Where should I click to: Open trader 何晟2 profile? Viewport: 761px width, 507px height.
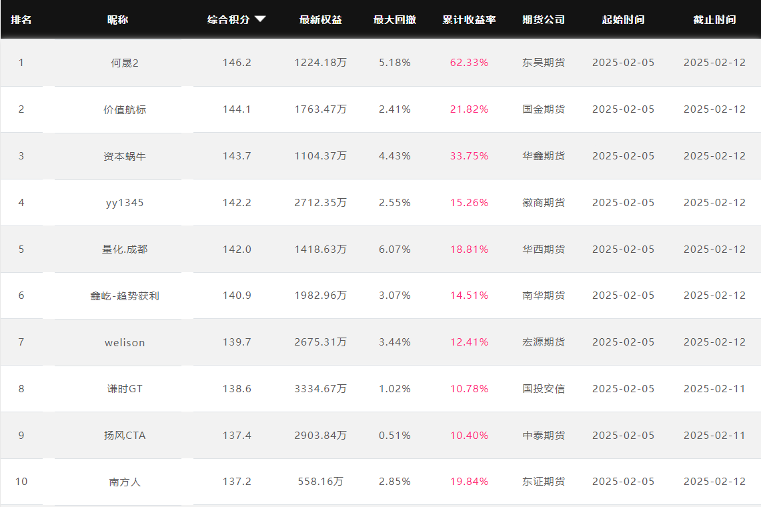click(x=125, y=63)
